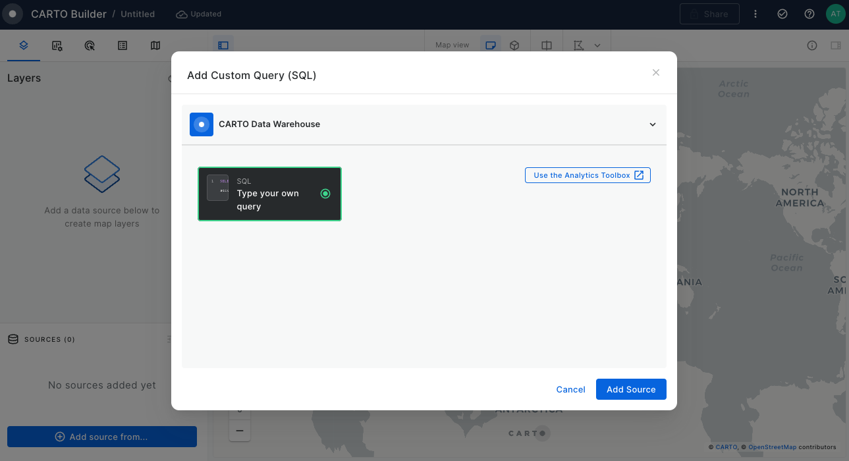Open the Widgets tab icon
This screenshot has width=849, height=461.
tap(57, 45)
